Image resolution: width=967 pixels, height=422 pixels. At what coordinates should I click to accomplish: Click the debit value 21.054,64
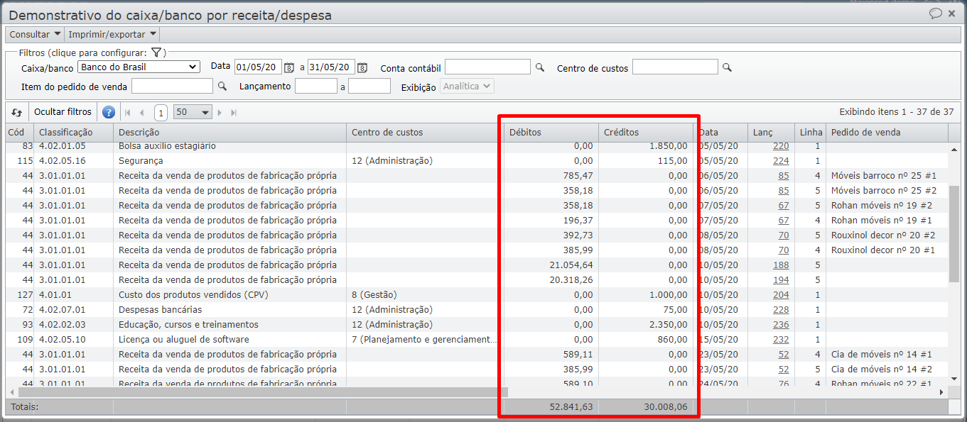click(x=571, y=265)
